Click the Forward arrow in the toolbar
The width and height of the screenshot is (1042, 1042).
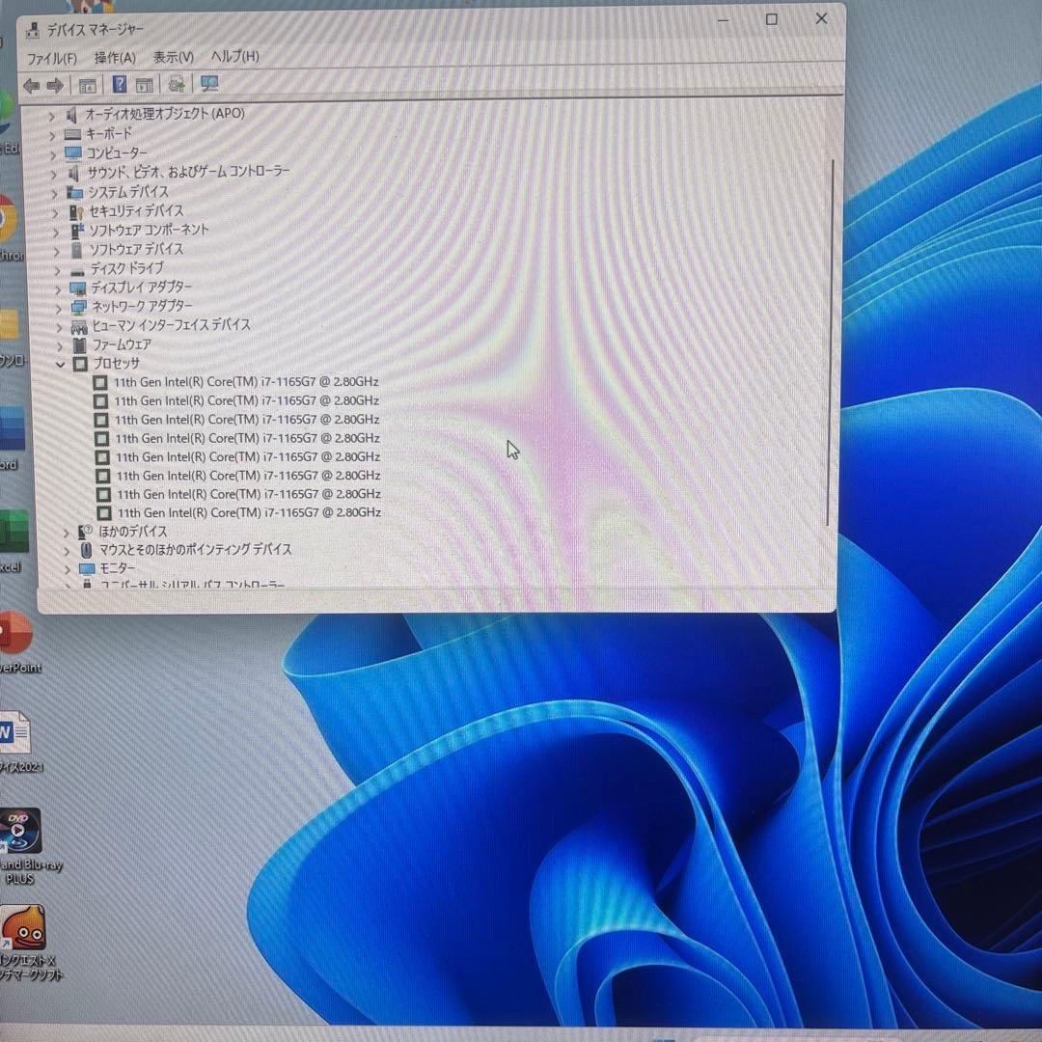point(55,86)
